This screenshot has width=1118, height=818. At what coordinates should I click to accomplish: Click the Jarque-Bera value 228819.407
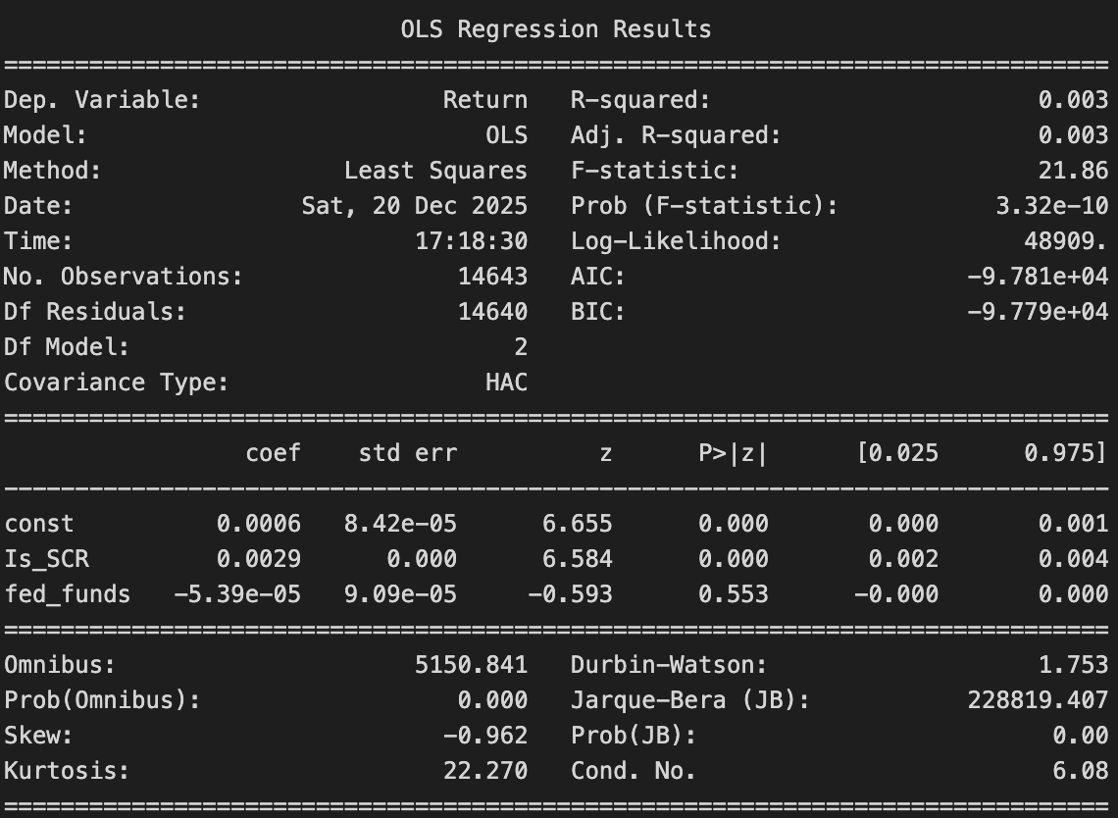click(x=1038, y=700)
